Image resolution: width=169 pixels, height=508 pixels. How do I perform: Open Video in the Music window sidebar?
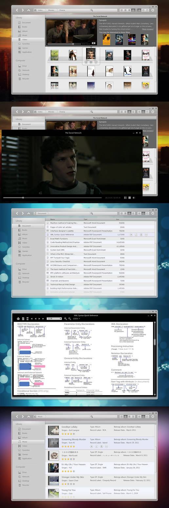pyautogui.click(x=25, y=446)
